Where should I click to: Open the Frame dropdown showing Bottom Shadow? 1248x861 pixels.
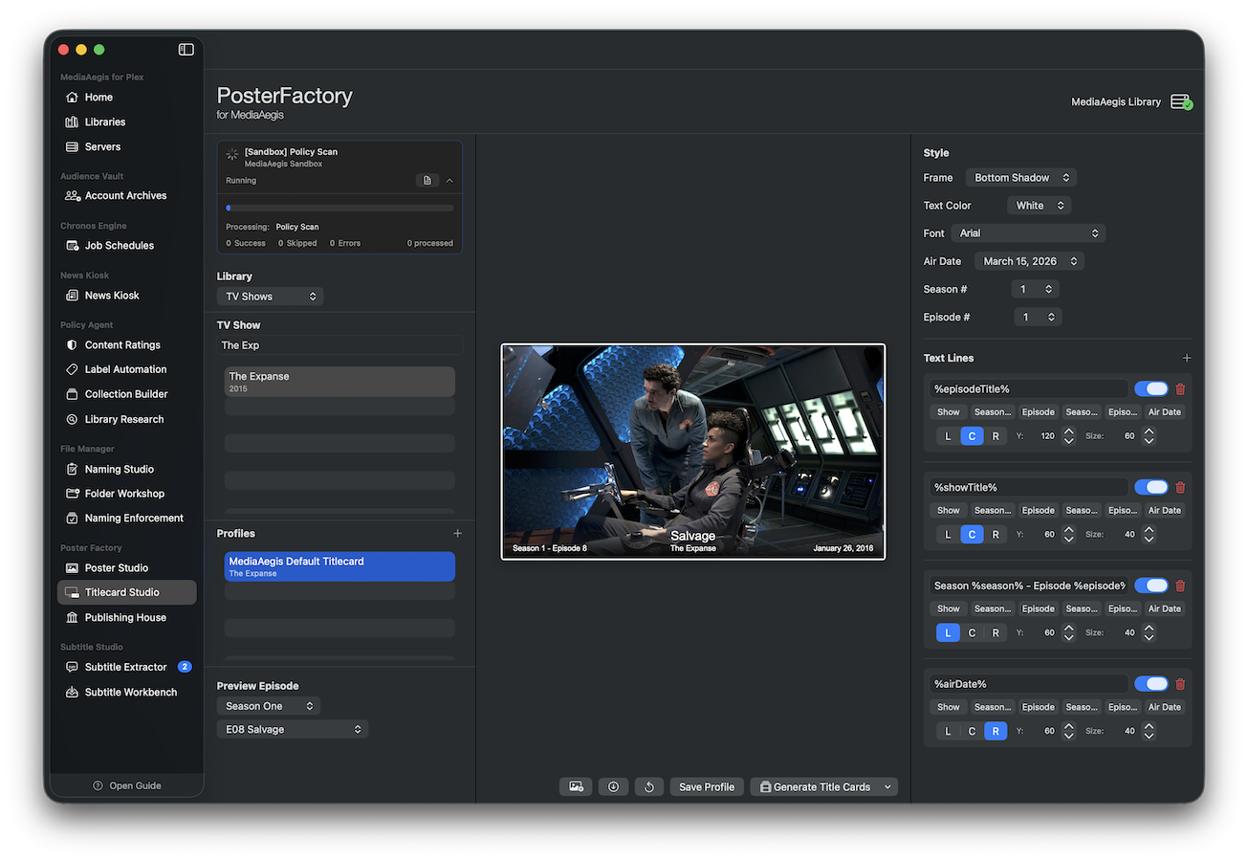[x=1021, y=178]
